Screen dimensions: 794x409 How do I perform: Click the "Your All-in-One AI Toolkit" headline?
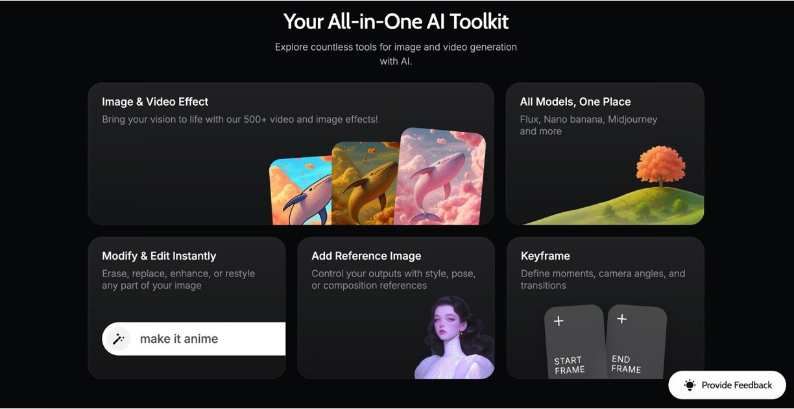tap(396, 21)
